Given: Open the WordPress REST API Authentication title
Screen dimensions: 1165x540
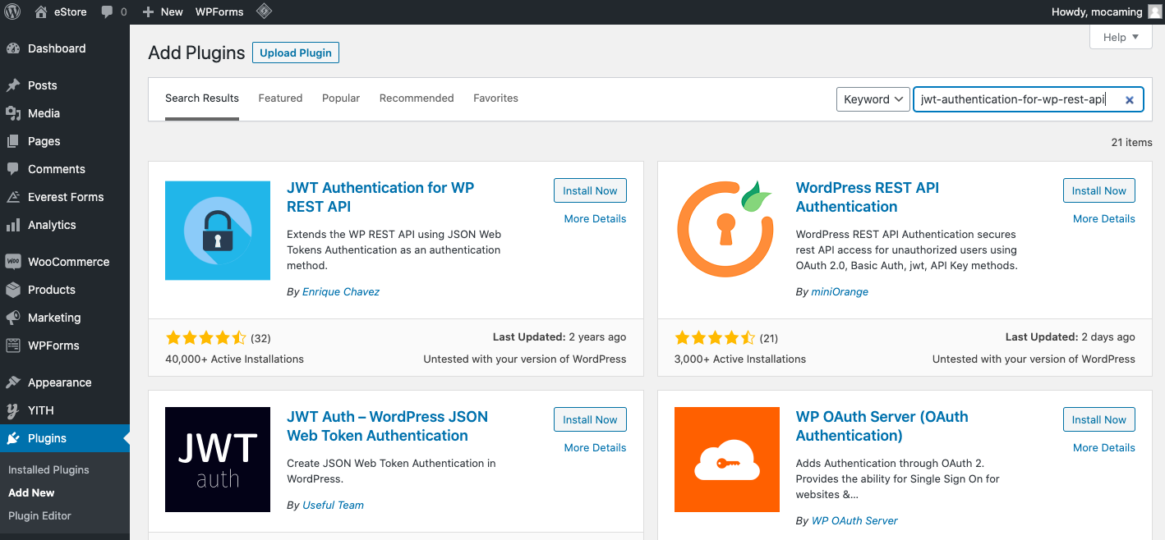Looking at the screenshot, I should 868,197.
